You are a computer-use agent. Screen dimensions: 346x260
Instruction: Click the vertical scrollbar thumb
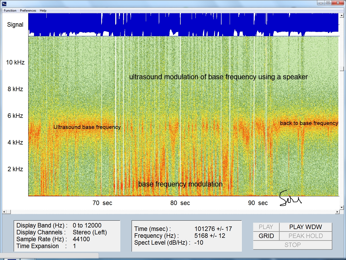pos(342,69)
